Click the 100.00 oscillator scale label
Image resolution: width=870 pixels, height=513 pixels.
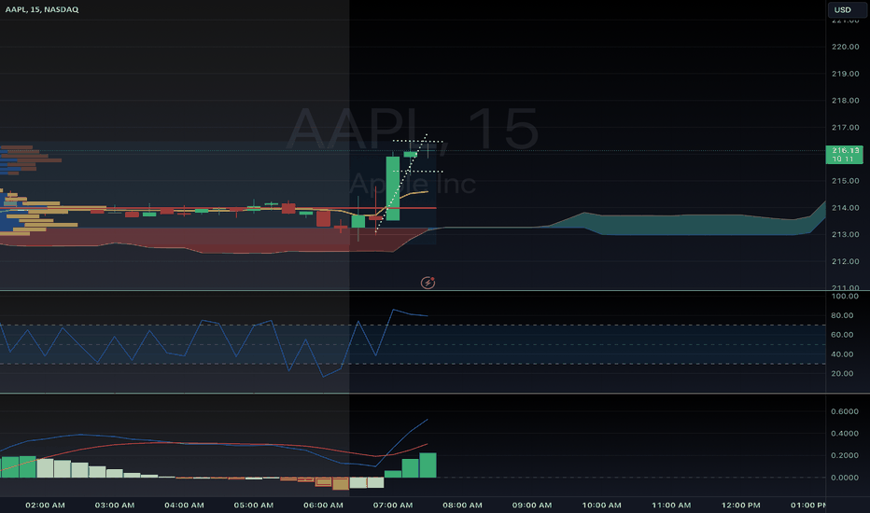pos(845,297)
